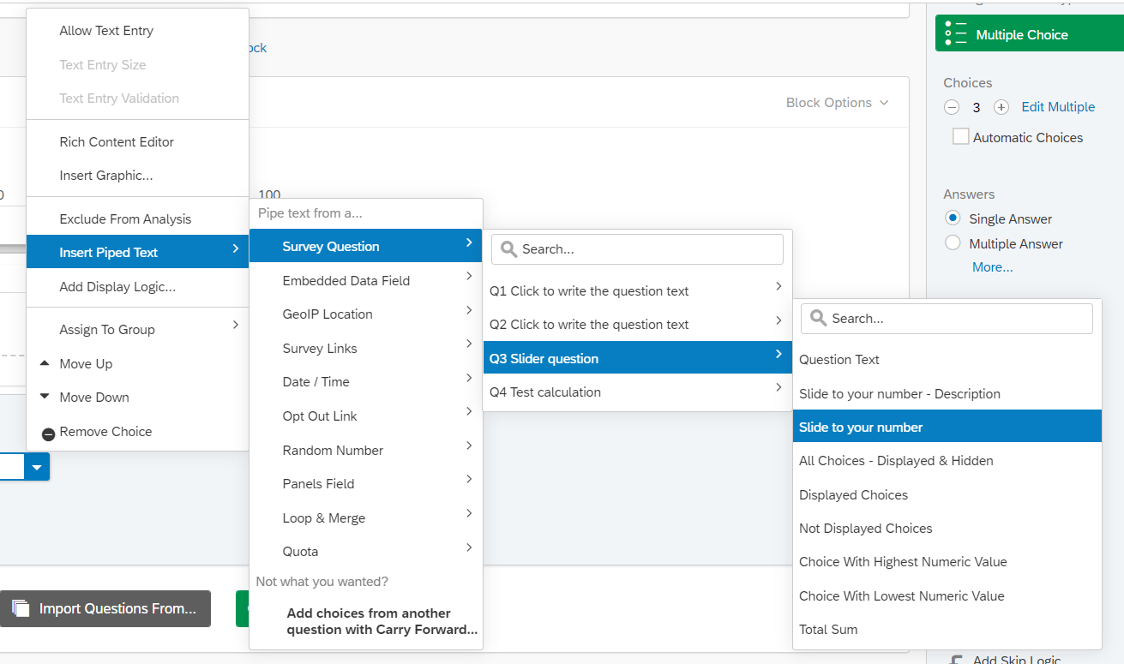This screenshot has width=1124, height=664.
Task: Select Multiple Answer radio button
Action: tap(952, 243)
